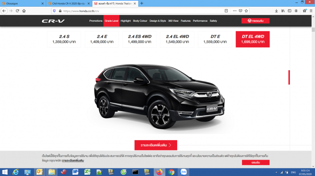Go to the Highlight section

click(x=126, y=21)
